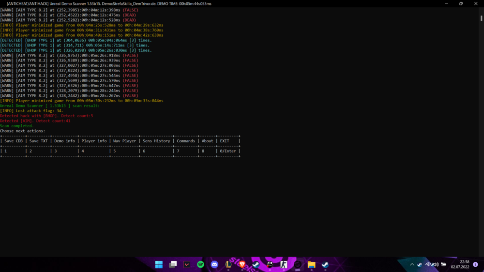This screenshot has width=484, height=272.
Task: Open File Explorer from the taskbar
Action: [311, 265]
